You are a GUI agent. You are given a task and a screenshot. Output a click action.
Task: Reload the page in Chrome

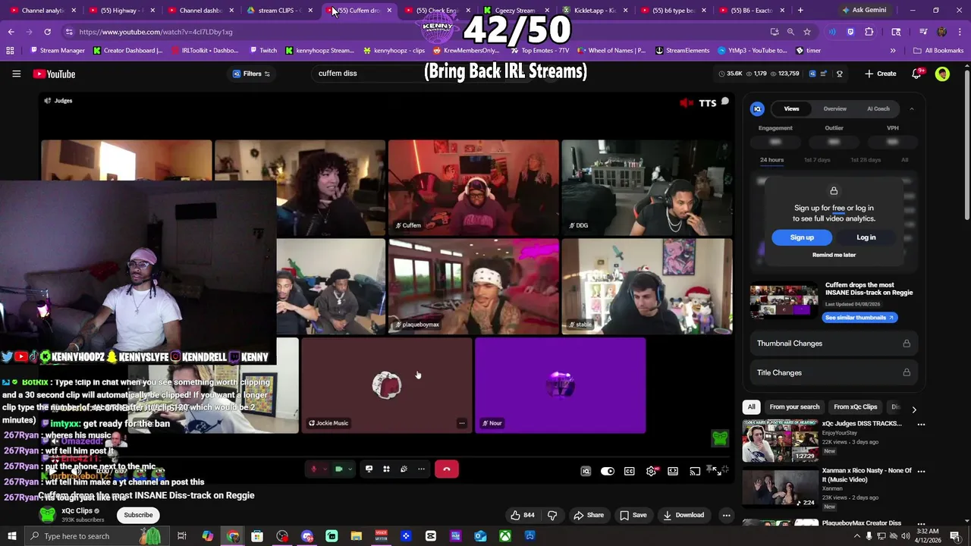click(47, 32)
